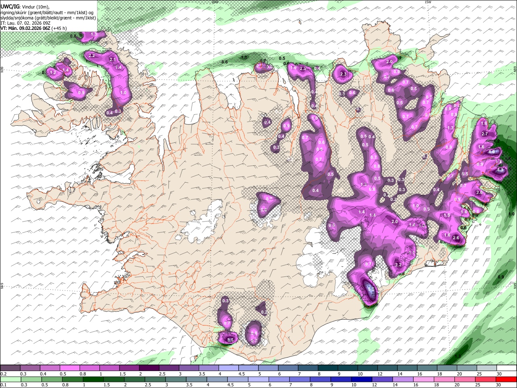Click the 'VT: Mán. 09.02.2026 06Z (+45 h)' line
This screenshot has height=388, width=517.
34,28
